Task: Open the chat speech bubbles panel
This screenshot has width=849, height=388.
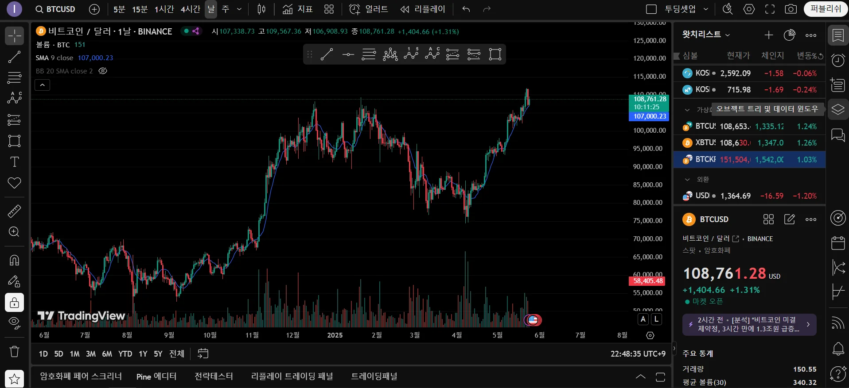Action: click(838, 135)
